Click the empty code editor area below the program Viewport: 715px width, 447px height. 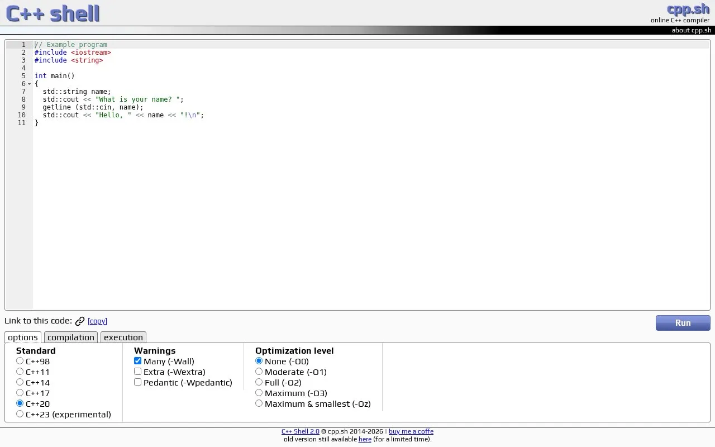(x=371, y=218)
